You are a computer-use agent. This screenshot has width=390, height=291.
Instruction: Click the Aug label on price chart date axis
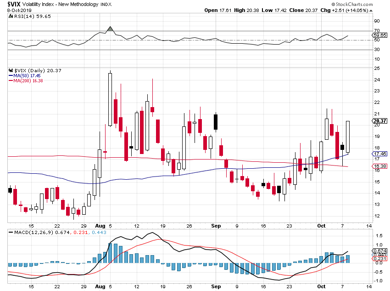click(100, 226)
